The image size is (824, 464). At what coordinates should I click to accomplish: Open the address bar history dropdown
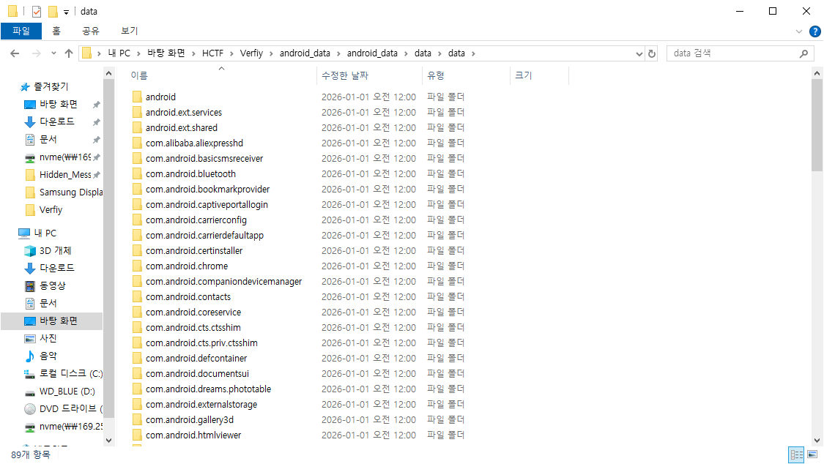[639, 53]
